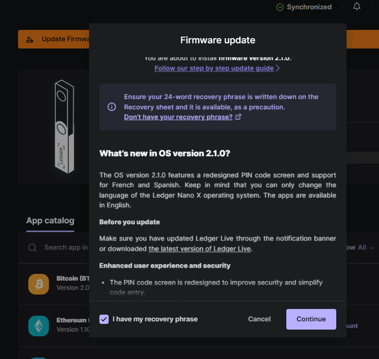Open the step by step update guide
Viewport: 379px width, 359px height.
click(x=214, y=68)
